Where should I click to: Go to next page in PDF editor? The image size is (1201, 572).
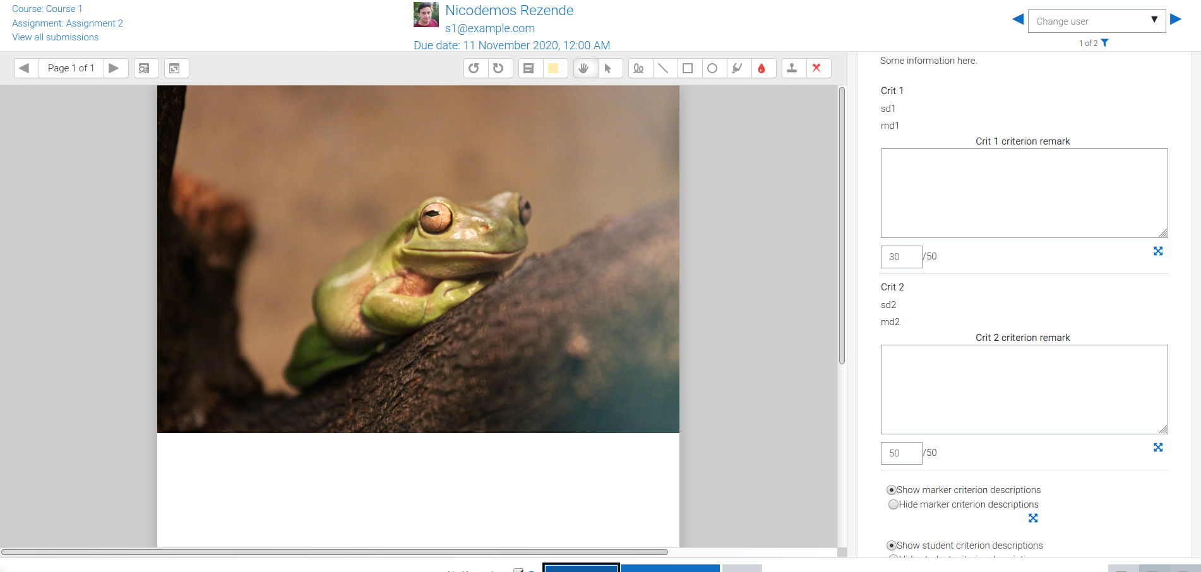(x=115, y=68)
